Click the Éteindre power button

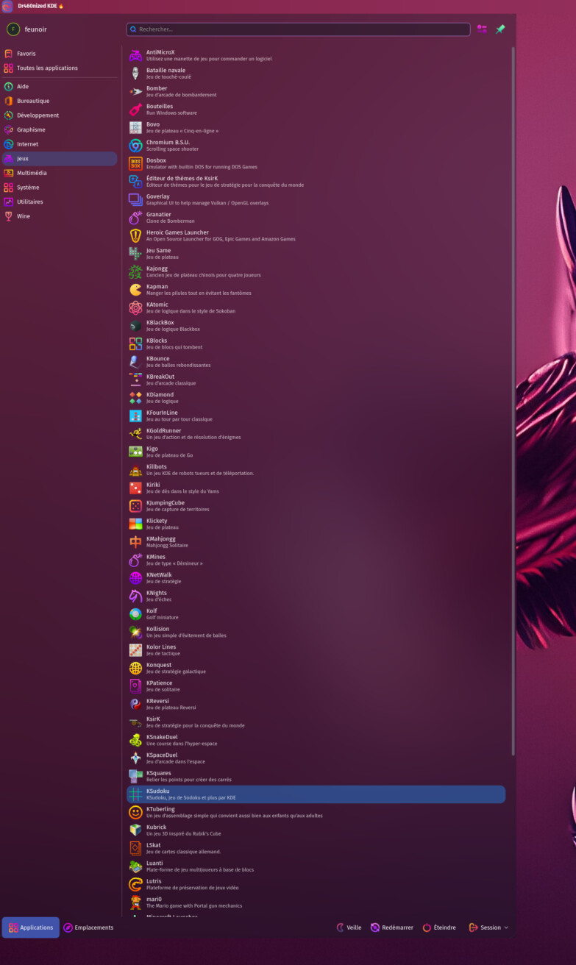pyautogui.click(x=439, y=927)
